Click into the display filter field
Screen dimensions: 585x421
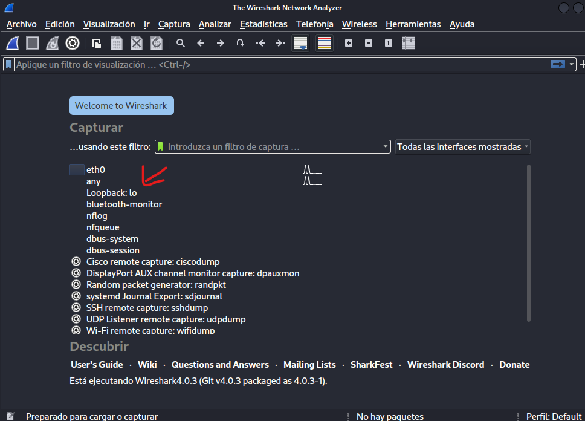(x=282, y=64)
